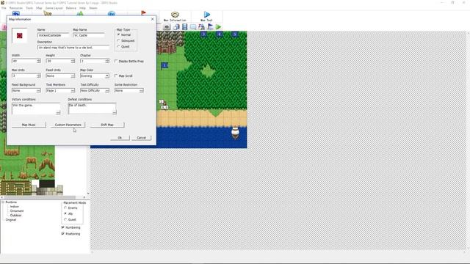This screenshot has height=264, width=470.
Task: Click the green play triangle icon
Action: point(219,27)
